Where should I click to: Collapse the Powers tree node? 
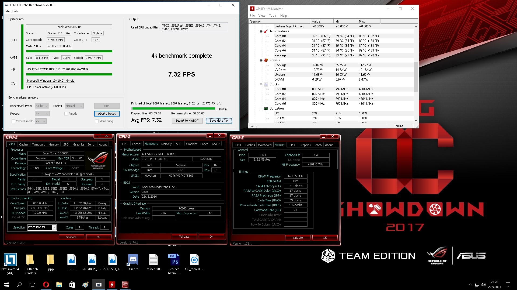click(x=261, y=60)
